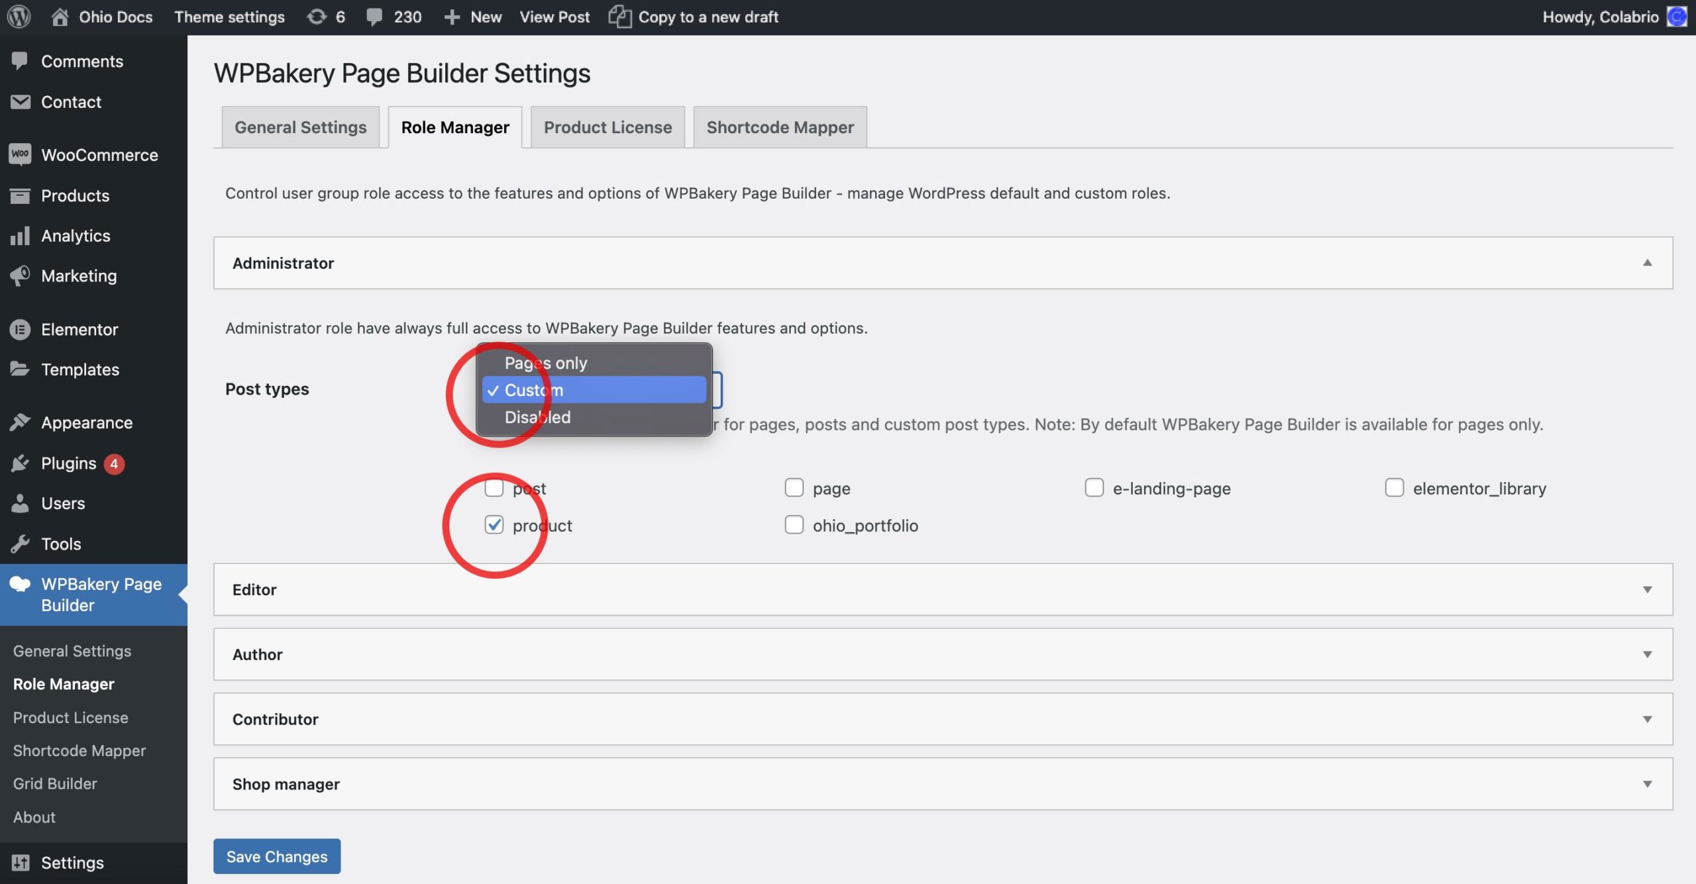Click the Analytics bar chart icon
1696x884 pixels.
coord(20,236)
